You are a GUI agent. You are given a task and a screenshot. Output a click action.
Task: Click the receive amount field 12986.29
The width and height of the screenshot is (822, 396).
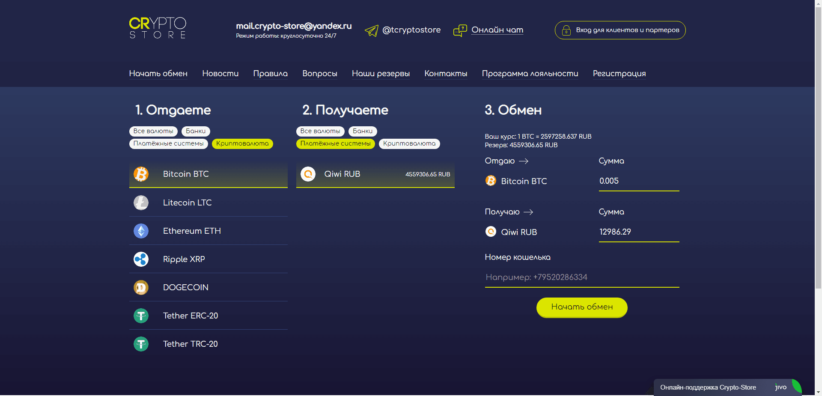click(639, 232)
